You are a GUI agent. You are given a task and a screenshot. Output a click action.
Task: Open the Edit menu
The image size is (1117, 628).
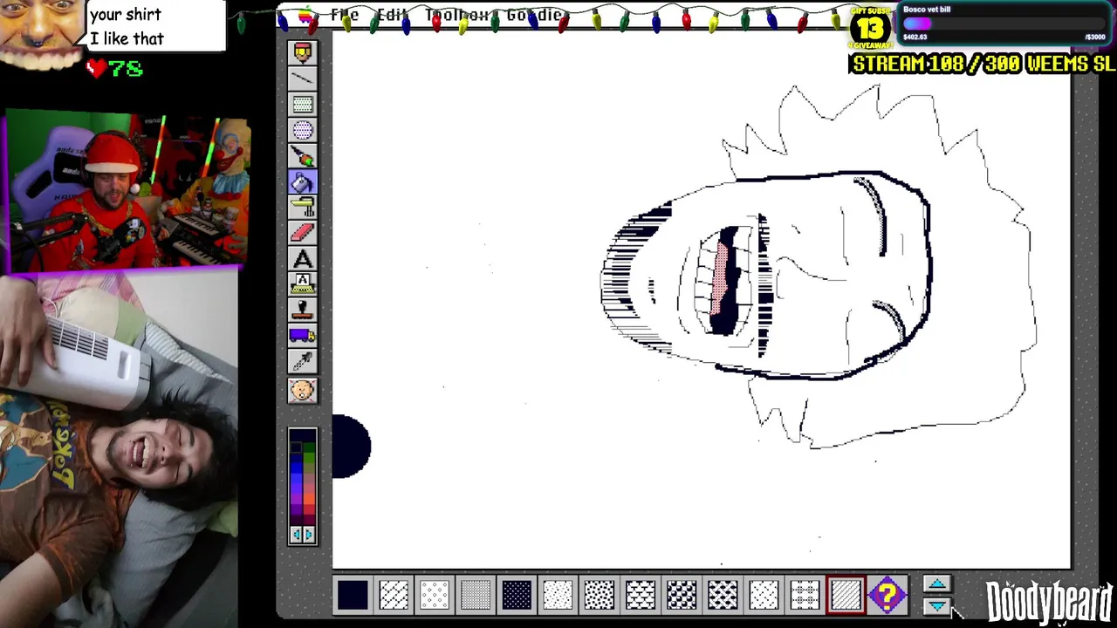coord(393,16)
